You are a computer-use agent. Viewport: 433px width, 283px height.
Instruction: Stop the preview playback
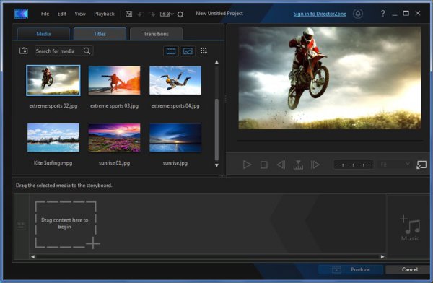[x=264, y=165]
